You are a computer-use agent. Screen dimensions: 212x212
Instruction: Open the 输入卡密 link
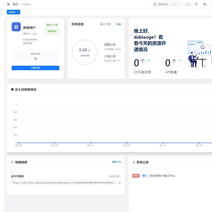click(x=105, y=24)
